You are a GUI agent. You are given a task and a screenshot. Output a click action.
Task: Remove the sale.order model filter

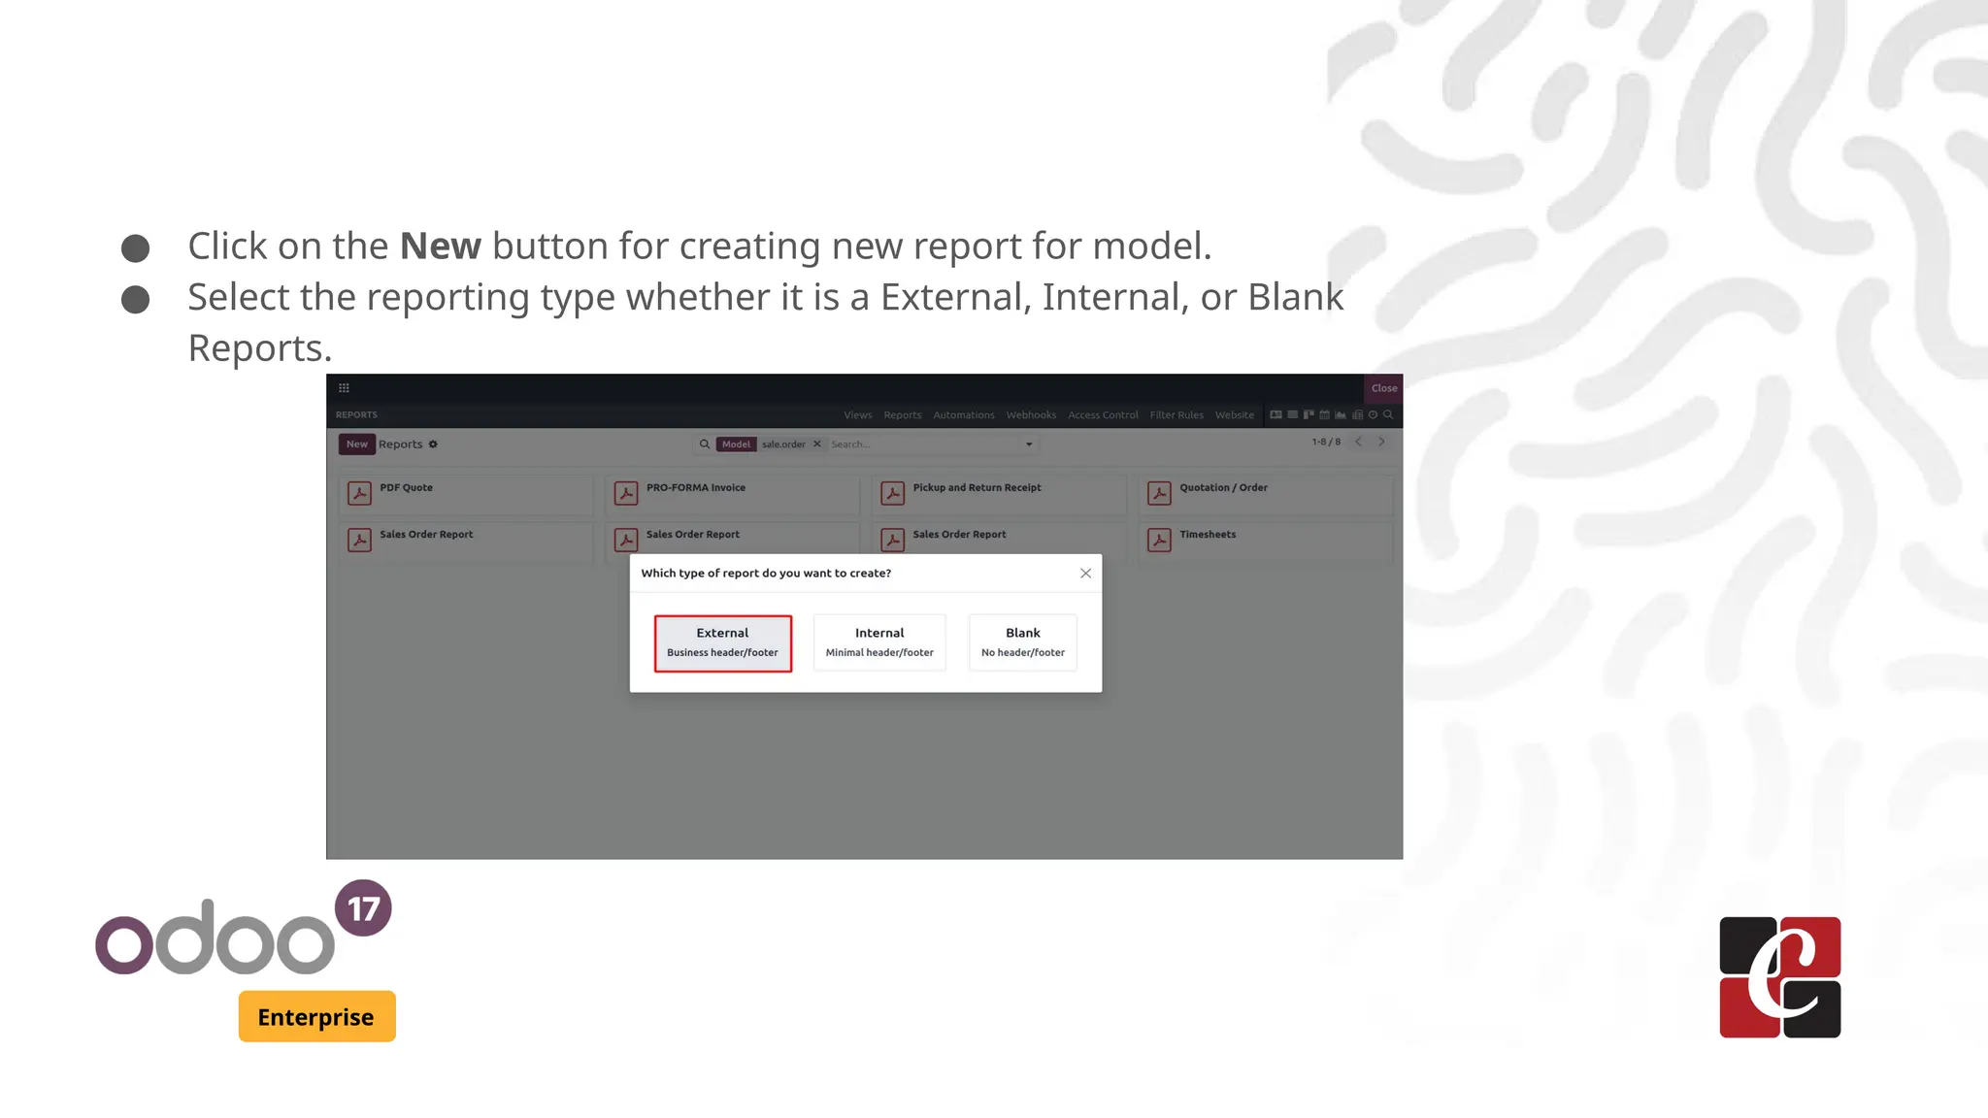817,444
